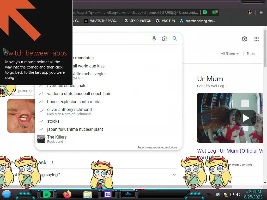Click the 'Ur Mum' knowledge panel title

210,79
